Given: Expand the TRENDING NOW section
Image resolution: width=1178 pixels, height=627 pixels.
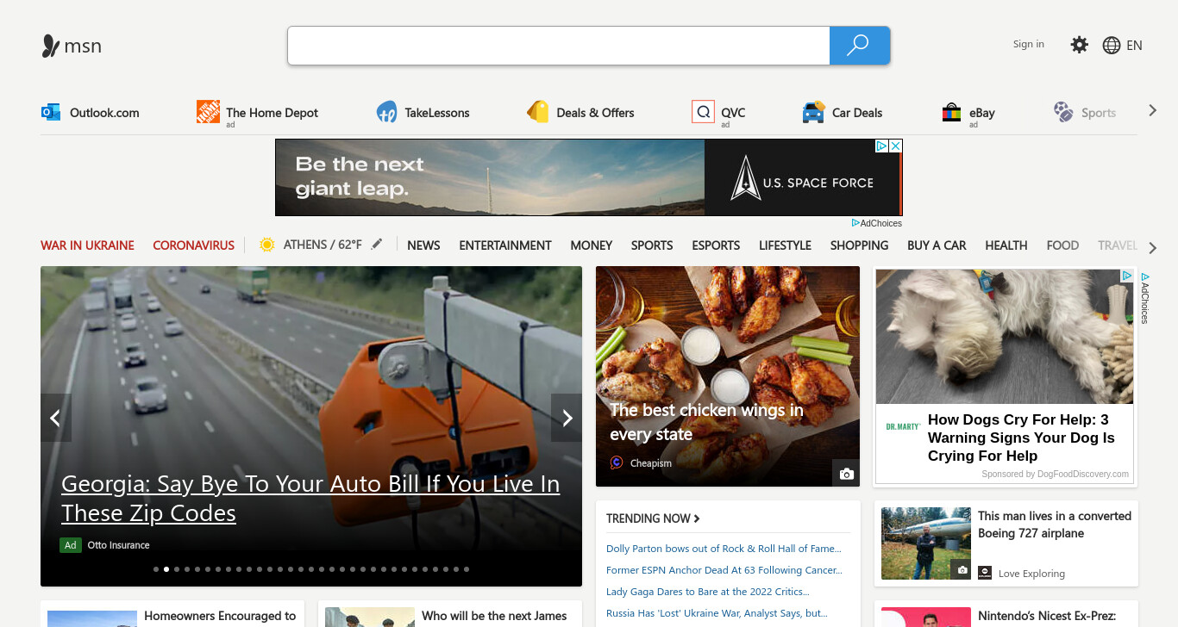Looking at the screenshot, I should coord(653,518).
